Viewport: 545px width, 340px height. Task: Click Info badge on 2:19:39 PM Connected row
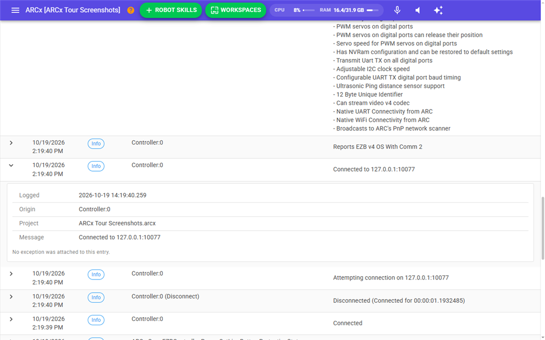[x=96, y=320]
